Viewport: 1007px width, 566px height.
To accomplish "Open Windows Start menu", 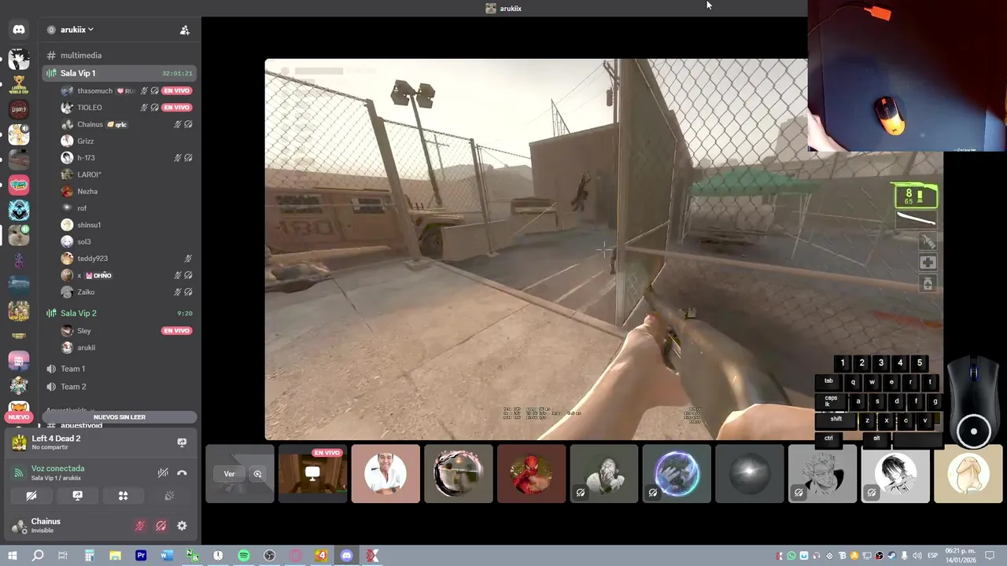I will (x=13, y=556).
